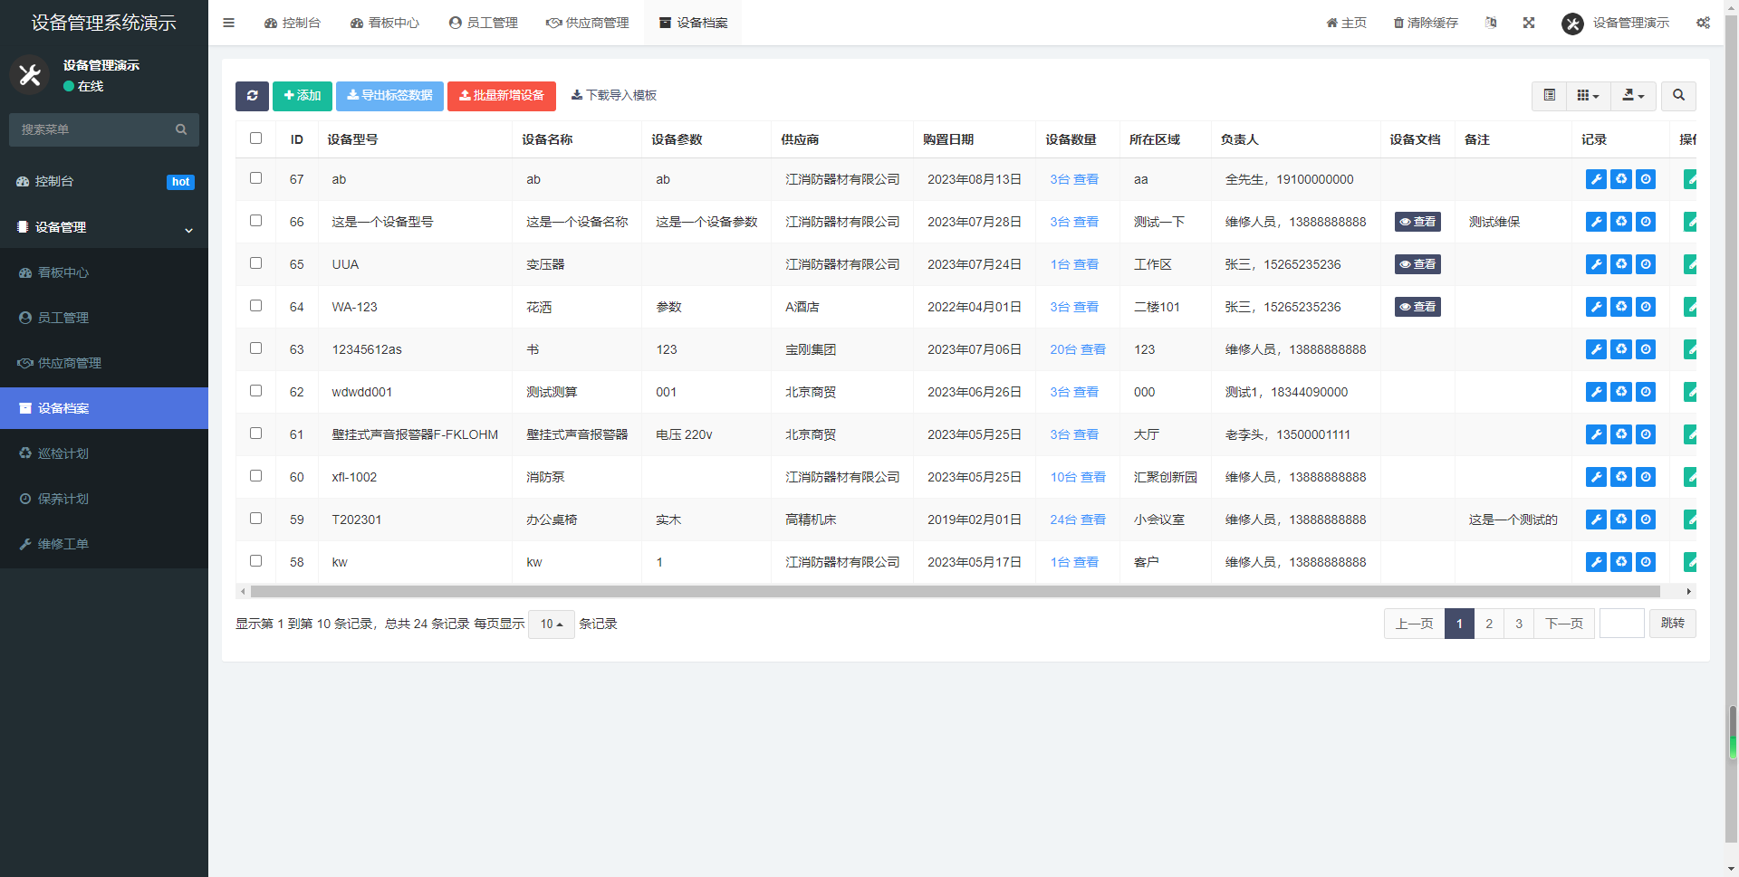Toggle fullscreen mode icon
Image resolution: width=1739 pixels, height=877 pixels.
pyautogui.click(x=1529, y=23)
